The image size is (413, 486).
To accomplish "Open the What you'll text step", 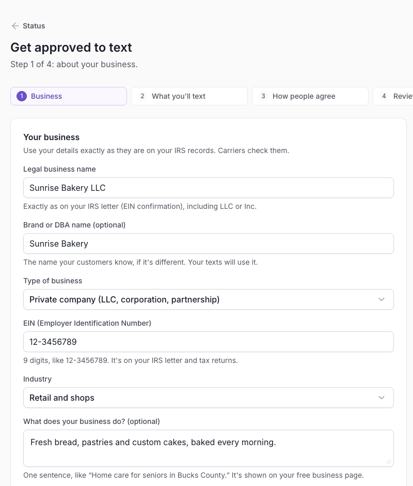I will click(189, 96).
